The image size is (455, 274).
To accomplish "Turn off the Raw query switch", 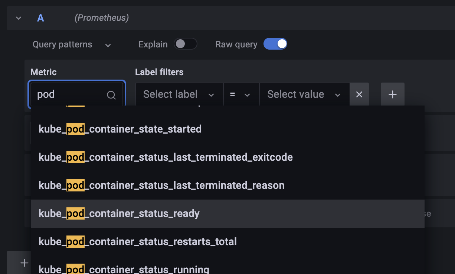I will coord(275,44).
